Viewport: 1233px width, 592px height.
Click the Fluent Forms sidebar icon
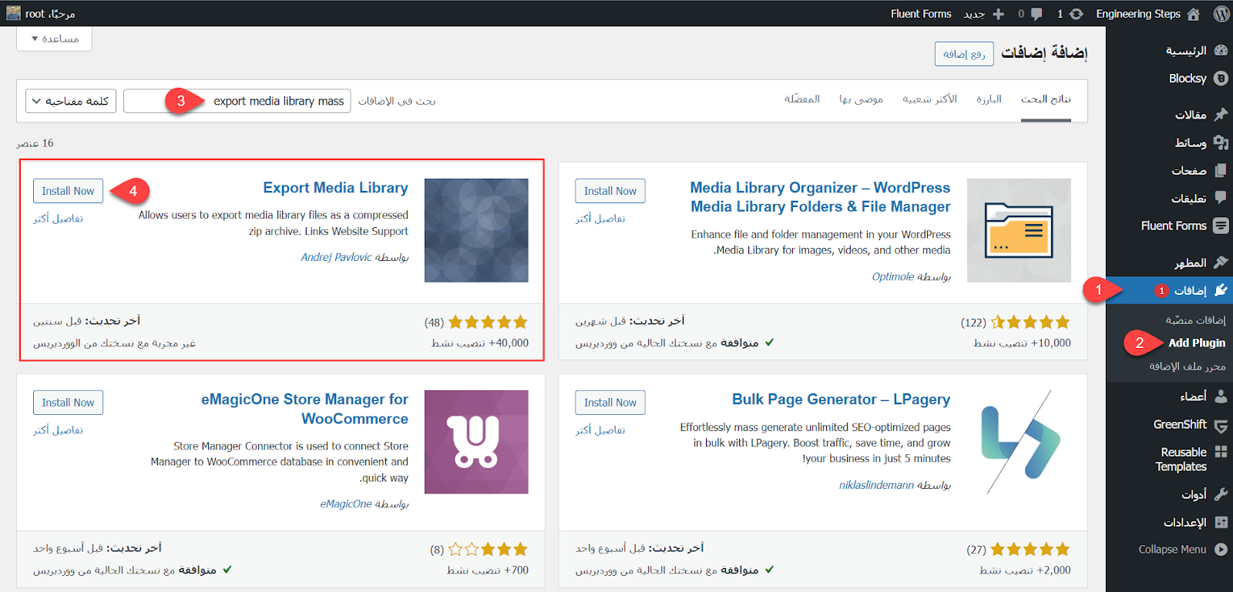point(1221,226)
